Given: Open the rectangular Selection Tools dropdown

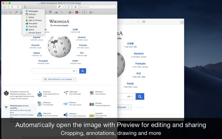Looking at the screenshot, I should [x=4, y=12].
